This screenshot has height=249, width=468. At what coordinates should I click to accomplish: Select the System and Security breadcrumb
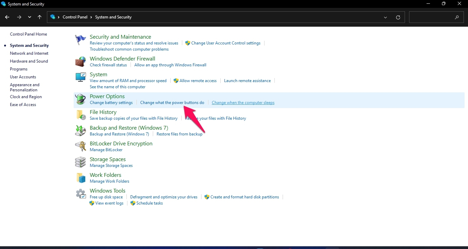coord(113,17)
